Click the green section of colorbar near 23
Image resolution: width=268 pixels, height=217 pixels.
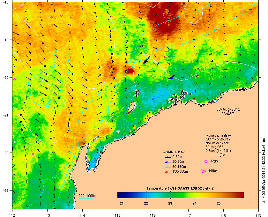[x=170, y=195]
